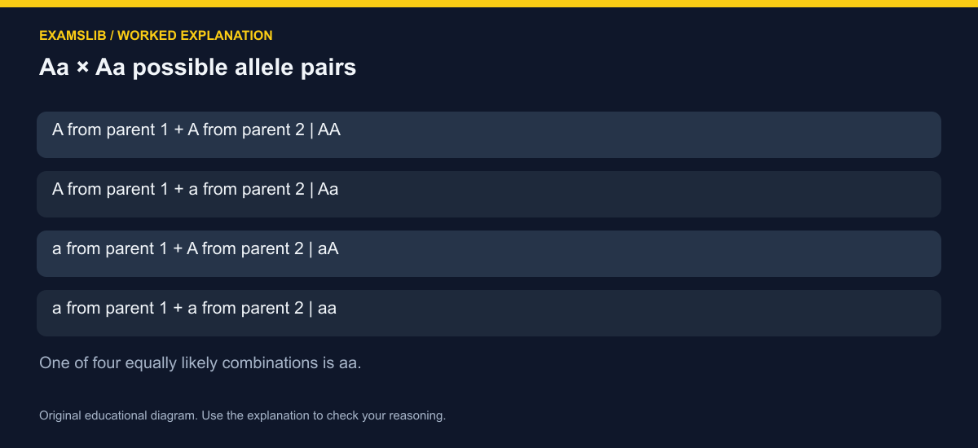Click the multiplication sign in the heading
The height and width of the screenshot is (448, 978).
(82, 68)
